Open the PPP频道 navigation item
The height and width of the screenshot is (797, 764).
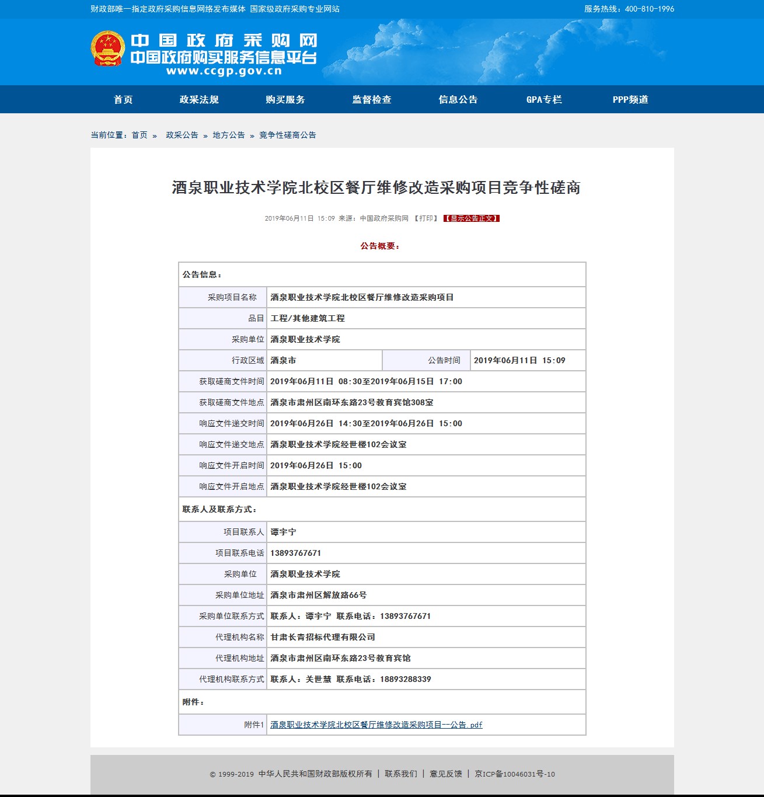pos(630,100)
